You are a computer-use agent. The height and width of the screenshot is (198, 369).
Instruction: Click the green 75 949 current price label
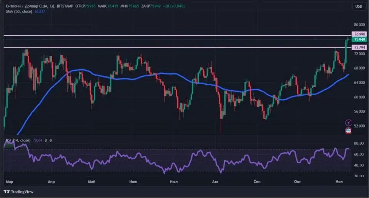click(359, 40)
